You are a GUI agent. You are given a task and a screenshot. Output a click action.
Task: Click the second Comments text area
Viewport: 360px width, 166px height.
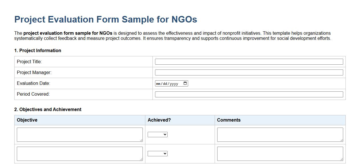point(280,153)
